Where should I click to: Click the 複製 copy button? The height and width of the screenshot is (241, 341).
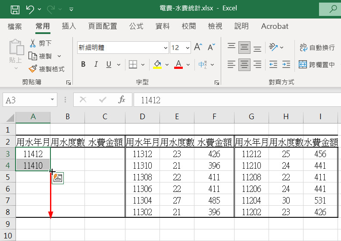45,56
